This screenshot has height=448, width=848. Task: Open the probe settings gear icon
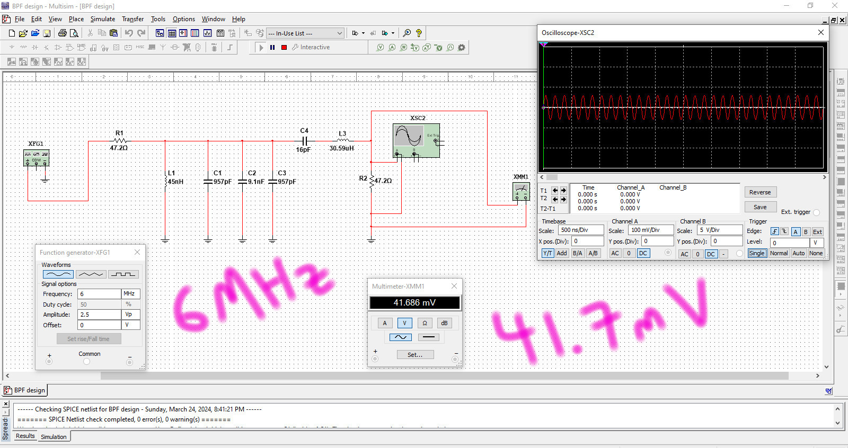462,47
